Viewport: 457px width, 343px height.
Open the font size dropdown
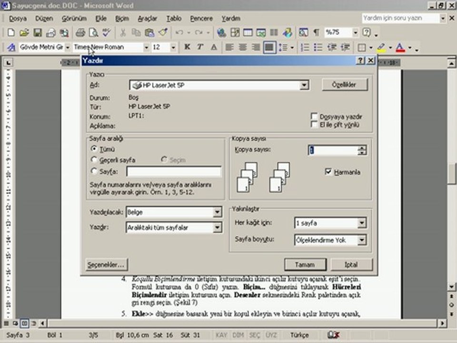pos(173,47)
